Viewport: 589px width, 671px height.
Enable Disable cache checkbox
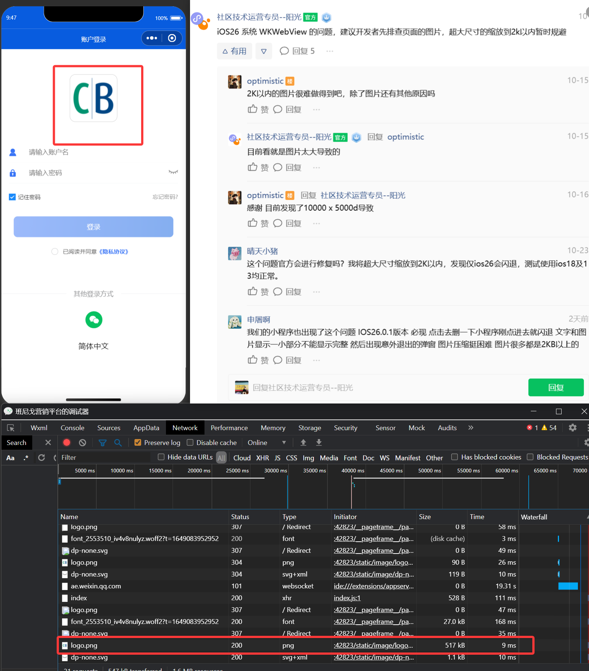pos(190,442)
